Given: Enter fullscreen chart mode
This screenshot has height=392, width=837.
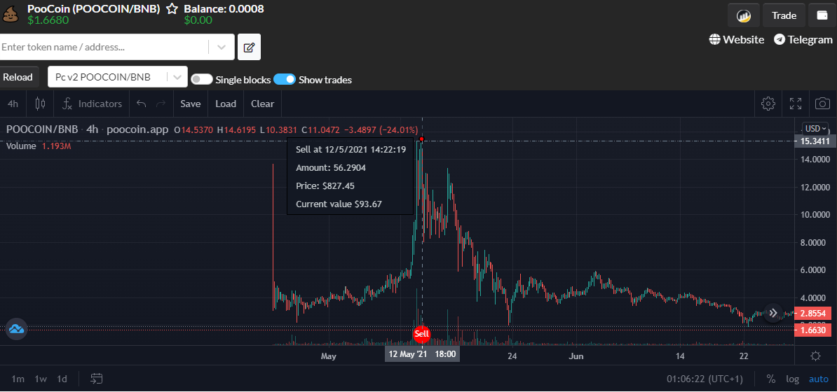Looking at the screenshot, I should (796, 104).
